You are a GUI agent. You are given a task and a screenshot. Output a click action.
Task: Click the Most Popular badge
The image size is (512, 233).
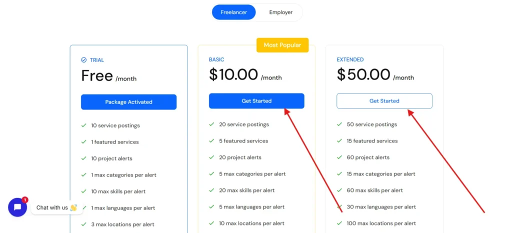pyautogui.click(x=282, y=45)
